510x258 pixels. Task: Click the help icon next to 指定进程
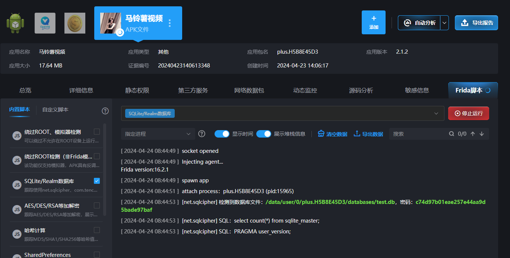(x=202, y=134)
